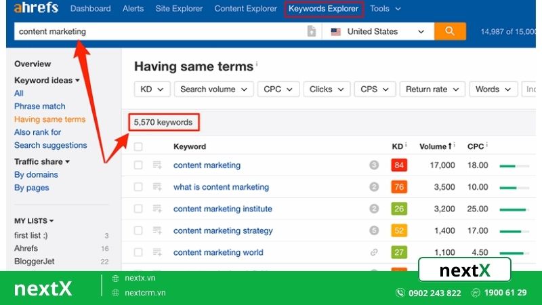Click the file upload icon in search box
The image size is (542, 305).
pyautogui.click(x=312, y=31)
